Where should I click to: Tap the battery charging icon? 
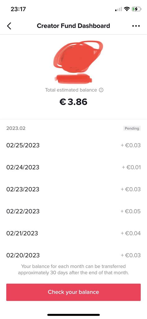point(137,9)
